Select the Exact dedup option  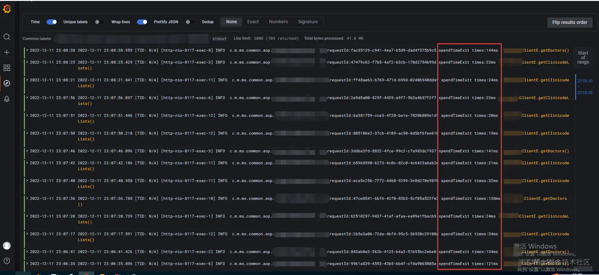click(x=253, y=22)
